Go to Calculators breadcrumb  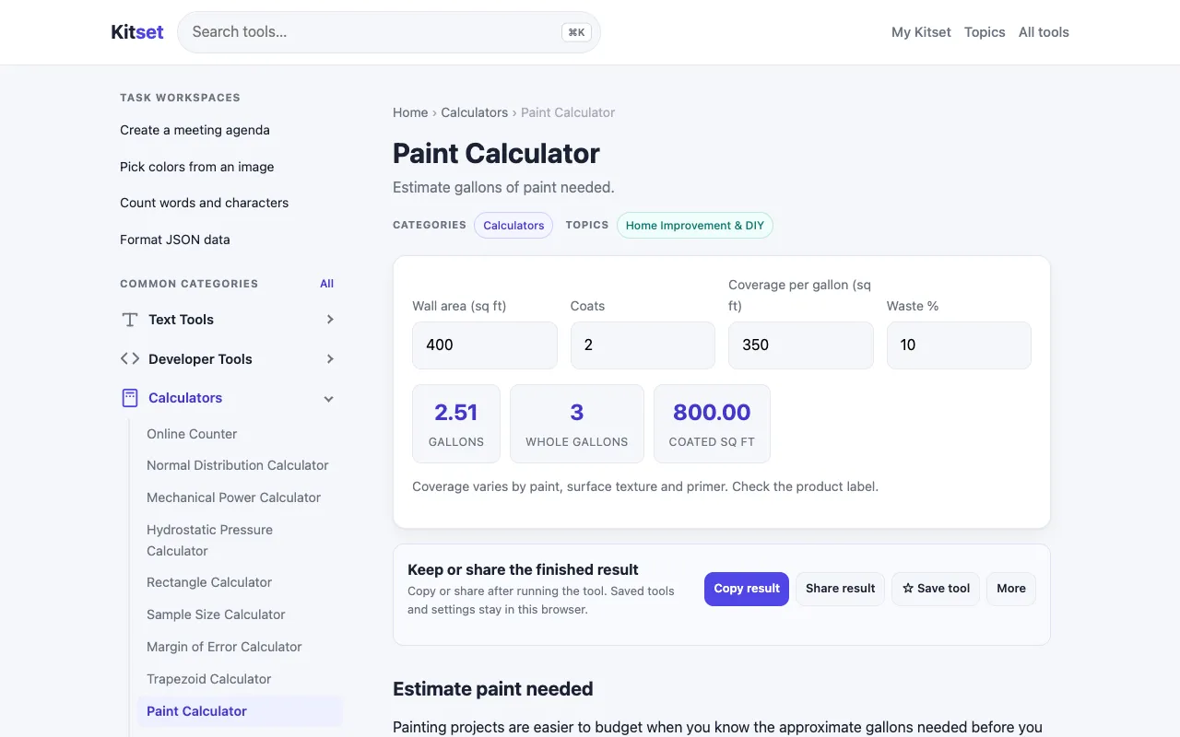coord(474,112)
